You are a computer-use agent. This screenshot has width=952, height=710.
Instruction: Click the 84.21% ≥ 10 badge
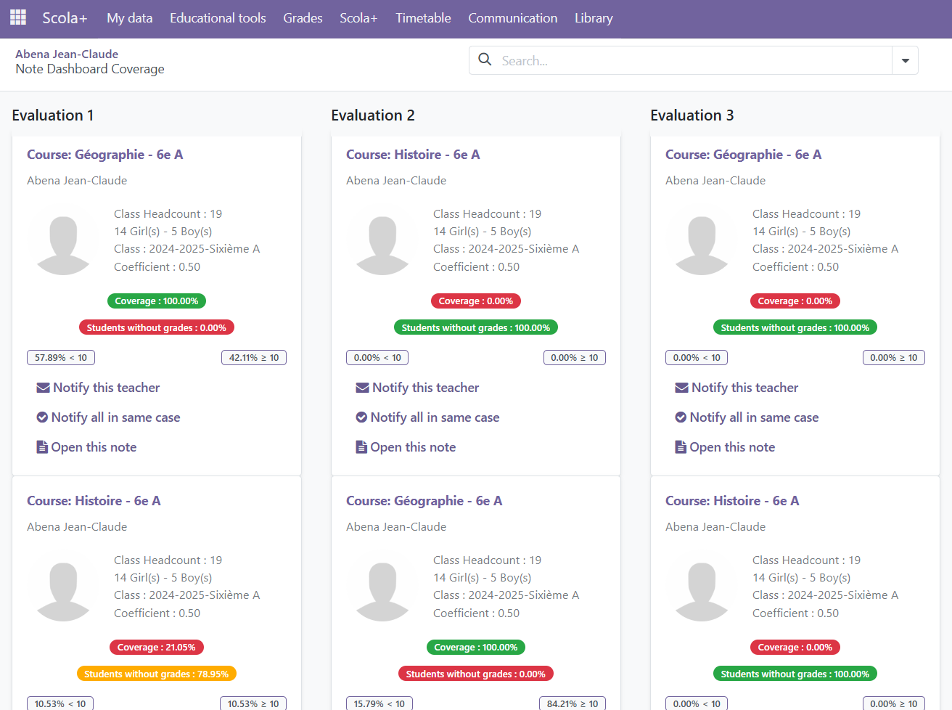(573, 703)
